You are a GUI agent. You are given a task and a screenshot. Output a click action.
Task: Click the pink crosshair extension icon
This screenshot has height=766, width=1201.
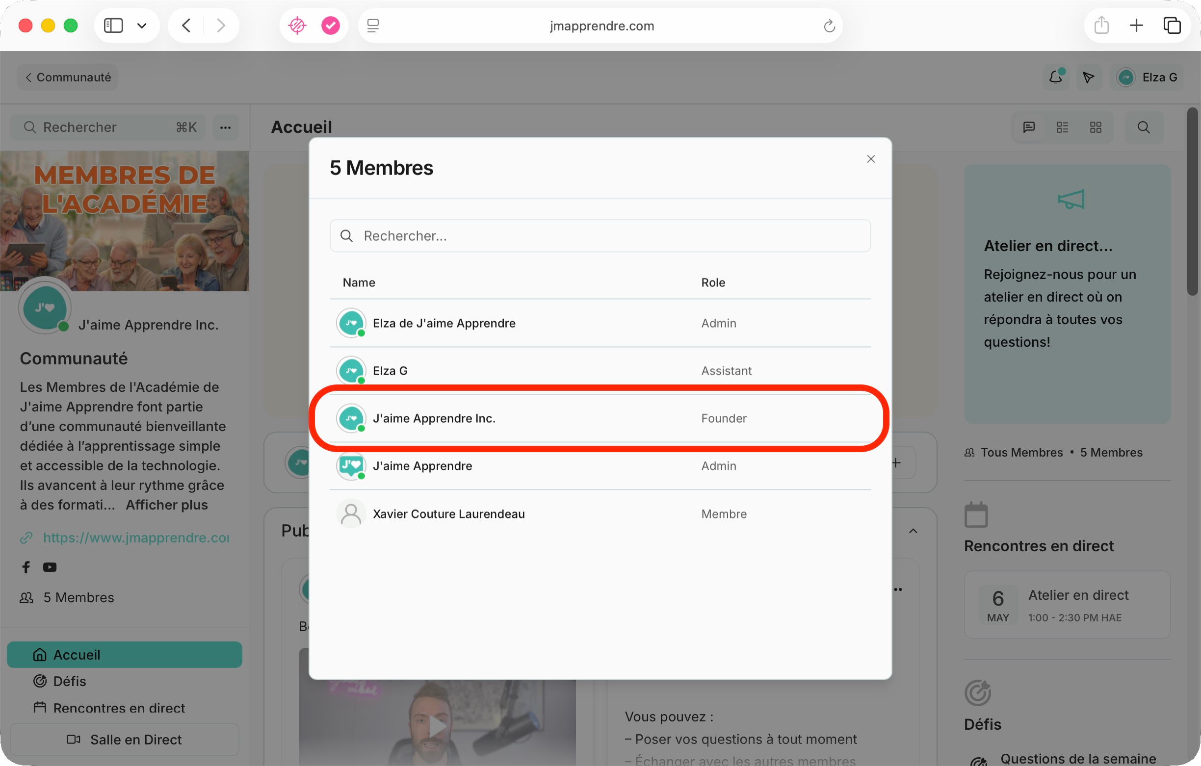[297, 26]
